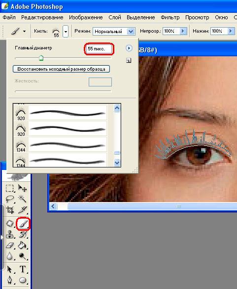Open the brush panel flyout menu arrow
This screenshot has height=289, width=237.
[x=129, y=48]
